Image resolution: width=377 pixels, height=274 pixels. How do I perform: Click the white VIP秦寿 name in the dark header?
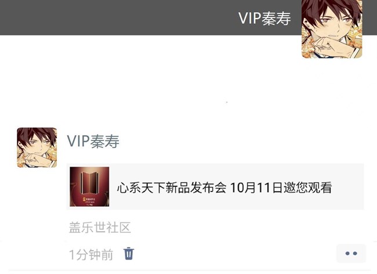click(264, 18)
